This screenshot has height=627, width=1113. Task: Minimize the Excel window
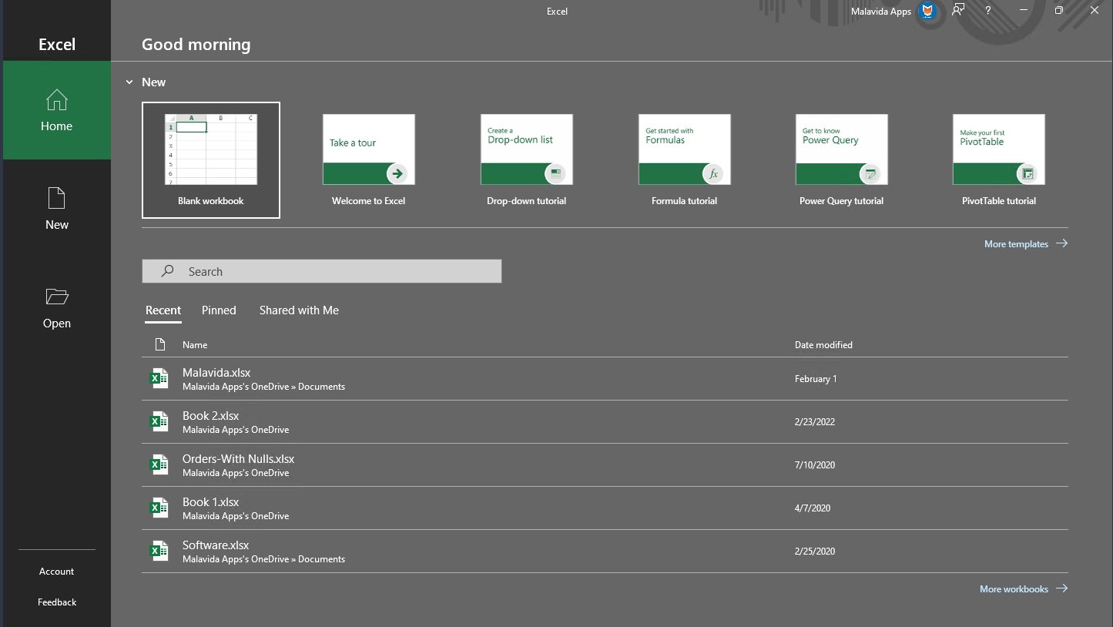pos(1024,11)
